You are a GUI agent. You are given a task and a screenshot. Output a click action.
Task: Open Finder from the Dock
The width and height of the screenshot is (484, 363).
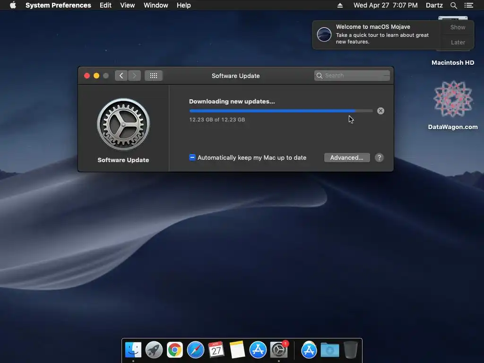point(133,350)
